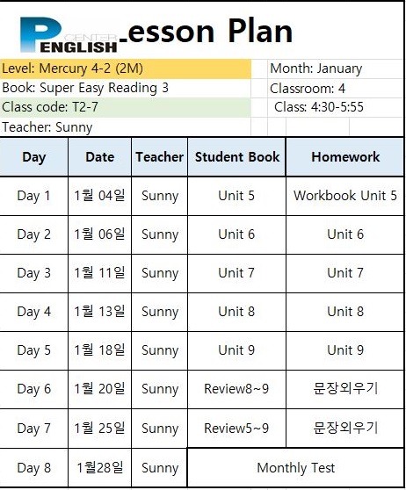The height and width of the screenshot is (490, 406).
Task: Click the Month: January cell
Action: click(336, 68)
